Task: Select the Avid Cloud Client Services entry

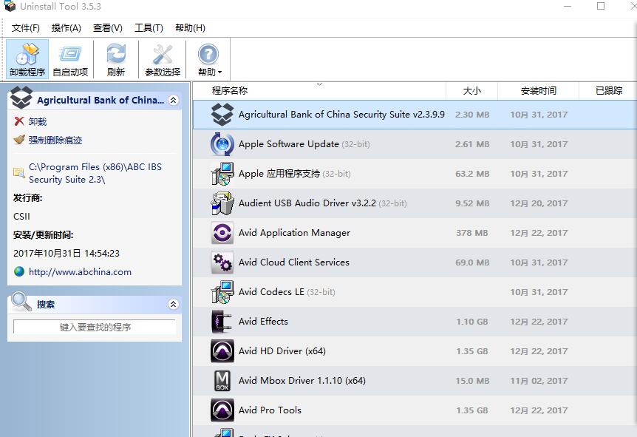Action: point(415,262)
